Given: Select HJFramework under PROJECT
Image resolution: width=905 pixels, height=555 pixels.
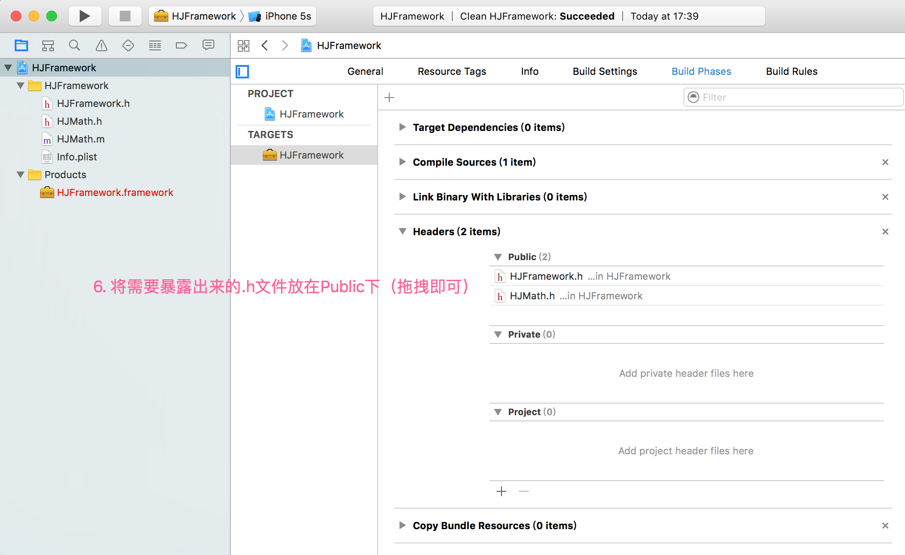Looking at the screenshot, I should click(x=304, y=114).
